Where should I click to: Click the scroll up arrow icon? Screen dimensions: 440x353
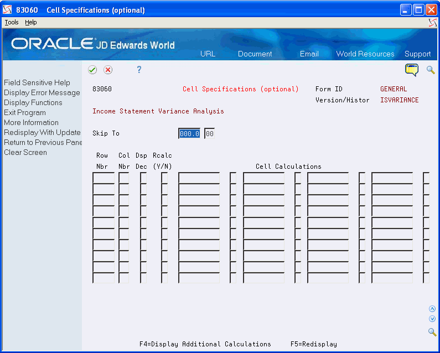tap(432, 309)
